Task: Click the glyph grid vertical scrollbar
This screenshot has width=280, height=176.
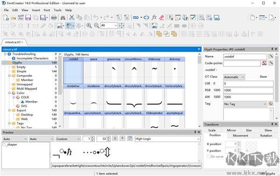Action: 199,90
